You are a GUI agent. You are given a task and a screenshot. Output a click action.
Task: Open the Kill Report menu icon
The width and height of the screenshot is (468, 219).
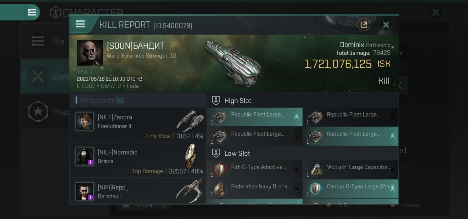tap(80, 24)
